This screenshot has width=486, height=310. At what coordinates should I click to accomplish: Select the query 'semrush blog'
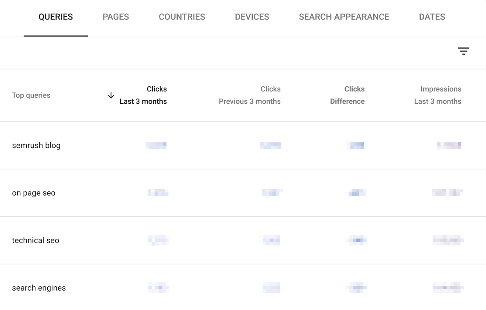coord(36,145)
